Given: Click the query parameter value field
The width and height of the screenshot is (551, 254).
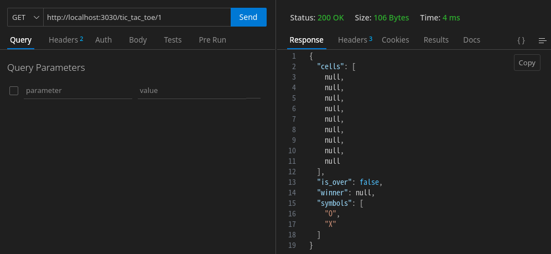Looking at the screenshot, I should pyautogui.click(x=191, y=90).
